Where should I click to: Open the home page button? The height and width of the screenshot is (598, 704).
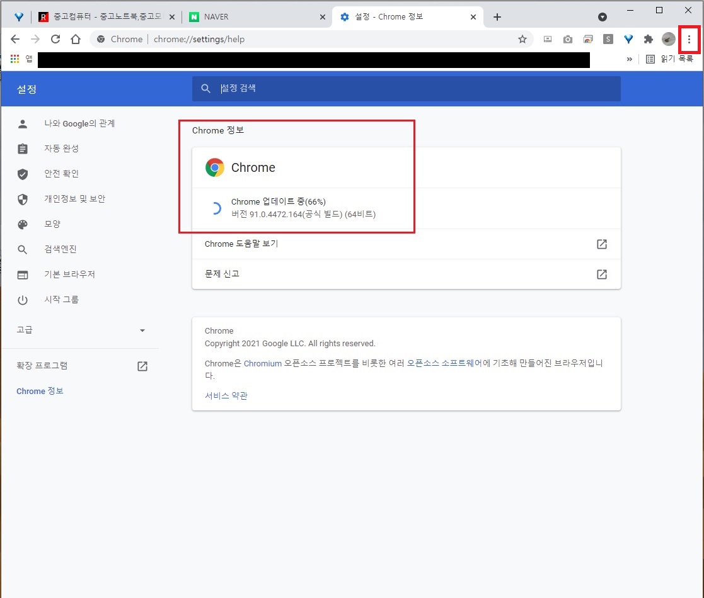pyautogui.click(x=76, y=39)
